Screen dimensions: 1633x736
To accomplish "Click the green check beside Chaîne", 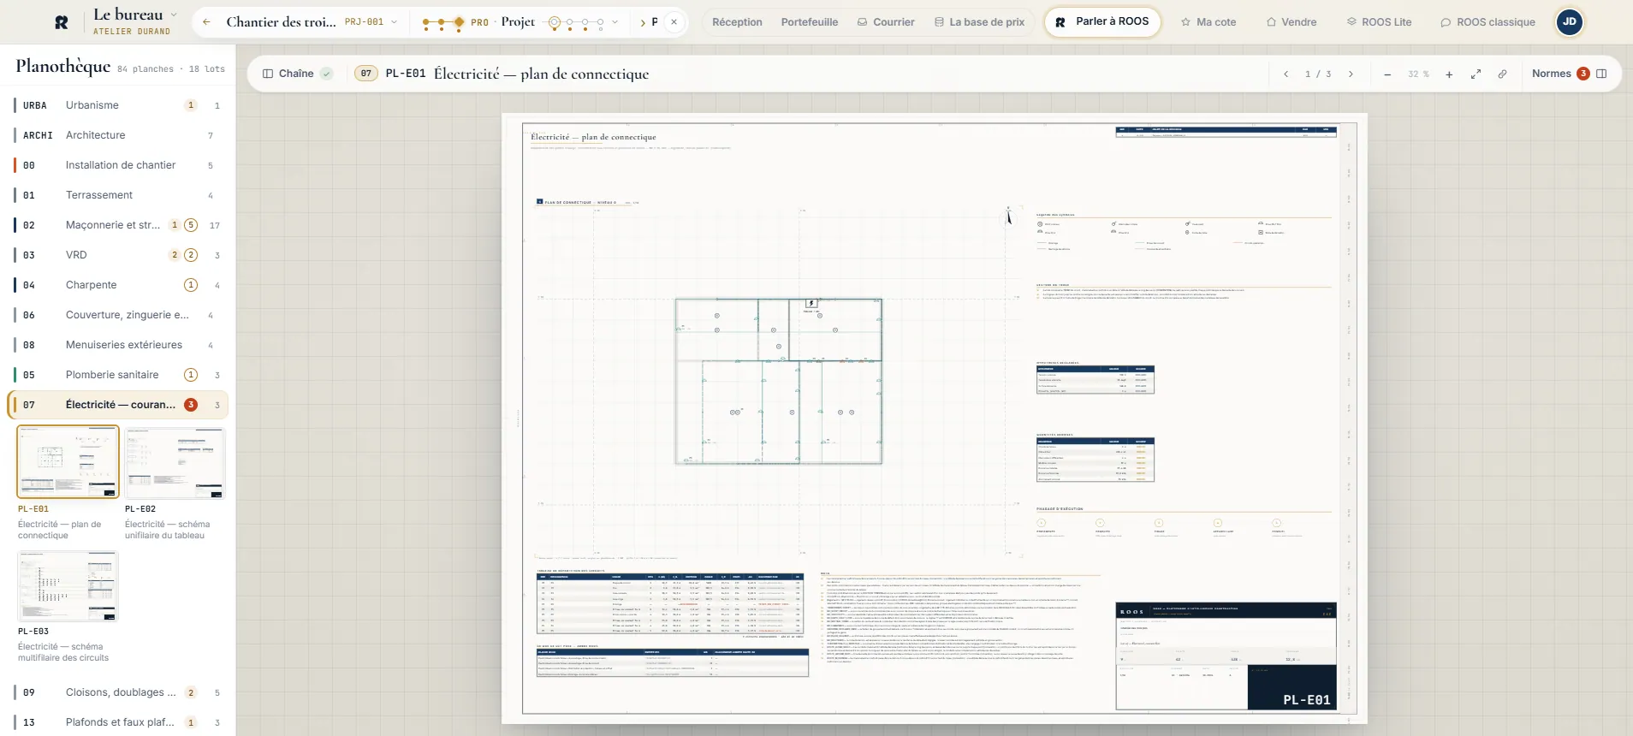I will (326, 74).
